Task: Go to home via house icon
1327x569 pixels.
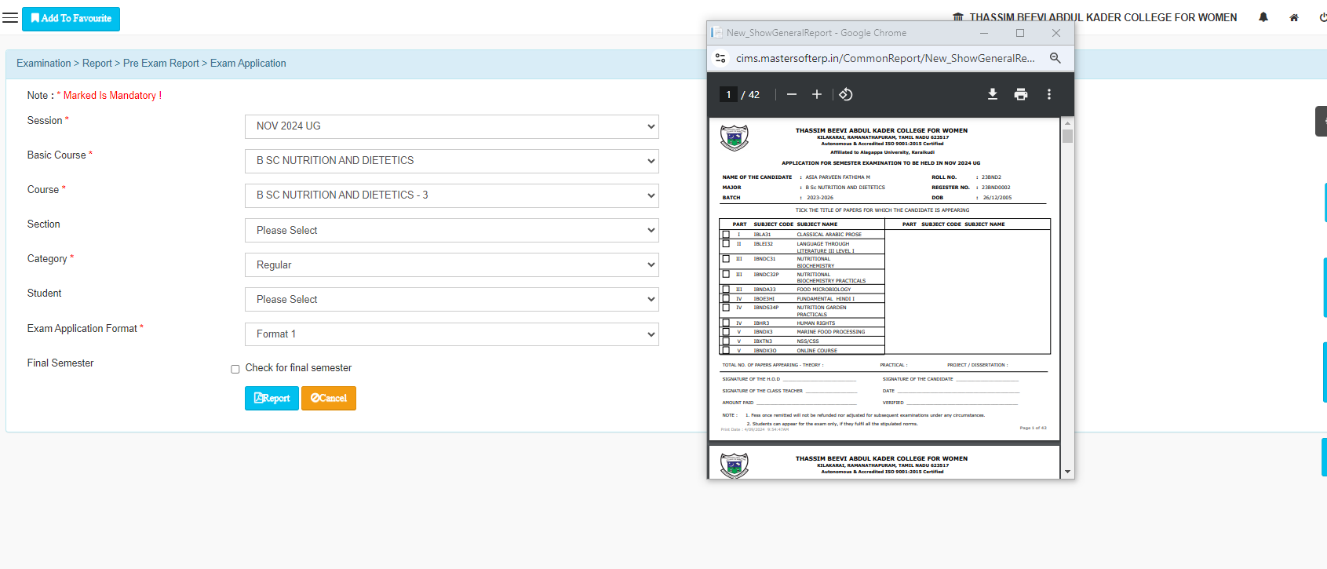Action: (1294, 17)
